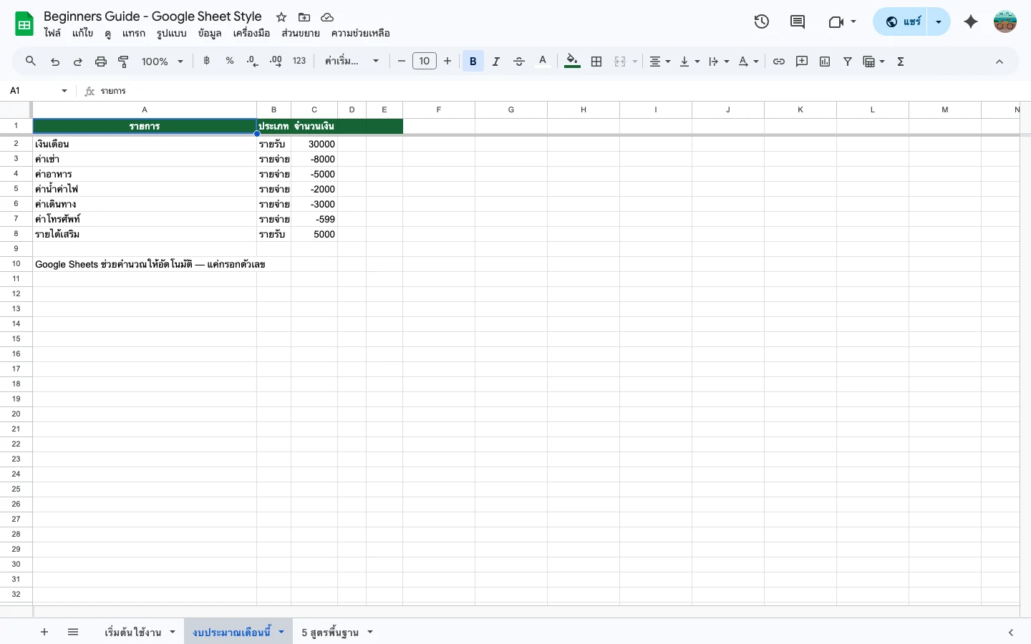Open the งบประมาณเดือนนี้ sheet tab menu

pos(281,632)
